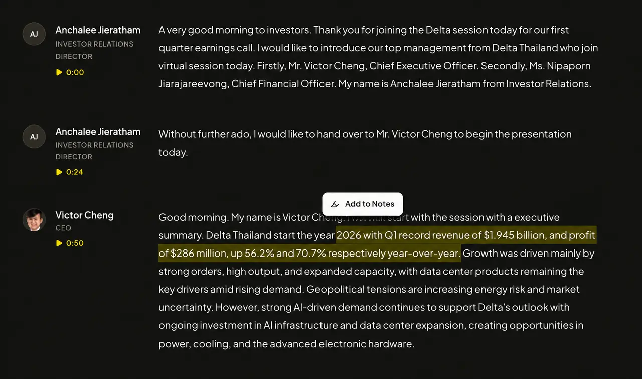The height and width of the screenshot is (379, 642).
Task: Click the first Investor Relations Director label
Action: (94, 50)
